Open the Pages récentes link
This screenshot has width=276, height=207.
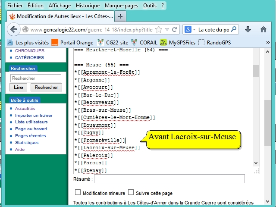coord(30,135)
